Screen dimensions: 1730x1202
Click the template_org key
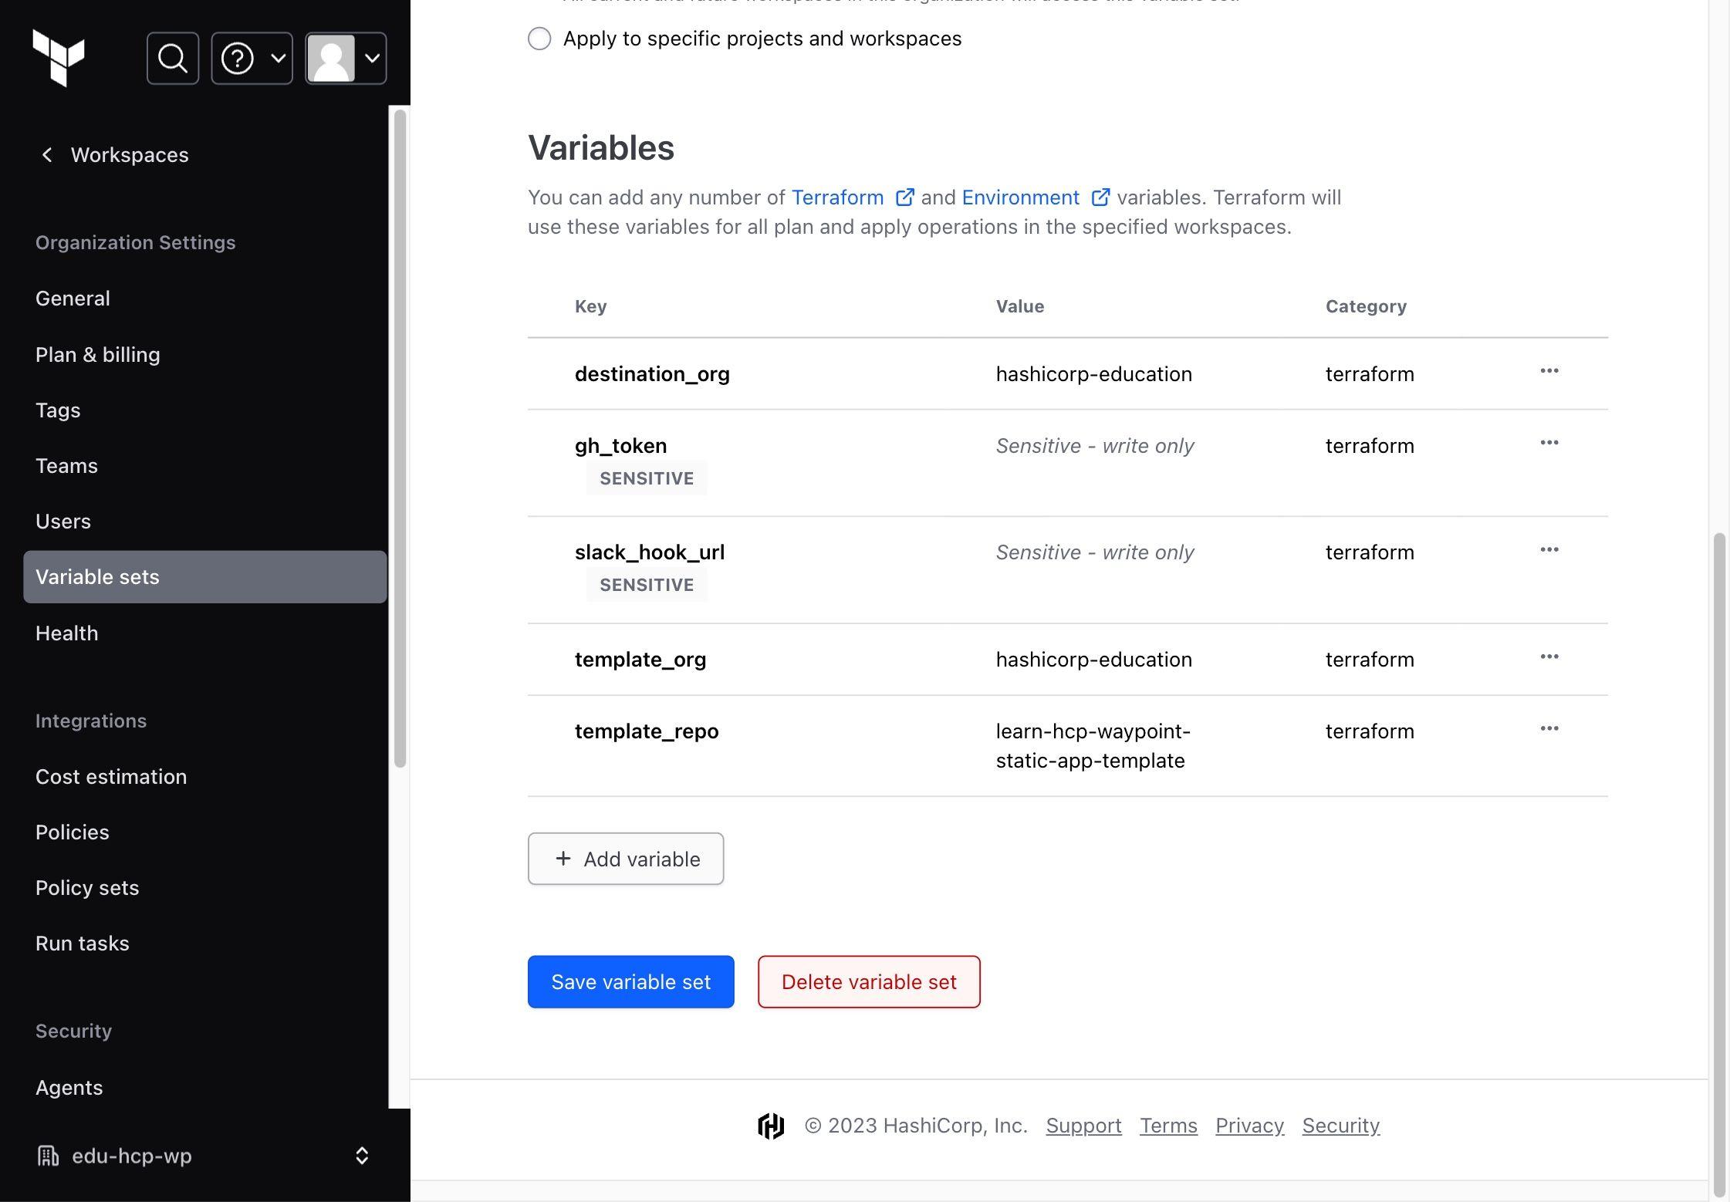pos(640,660)
